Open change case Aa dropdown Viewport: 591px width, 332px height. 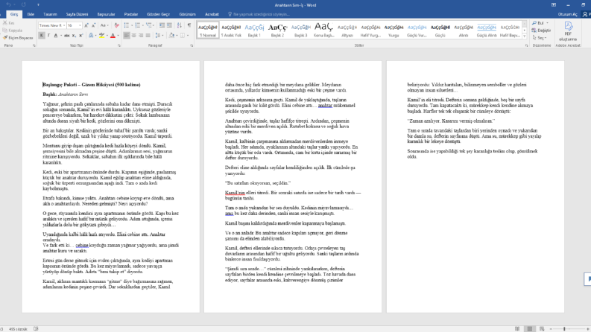(104, 25)
